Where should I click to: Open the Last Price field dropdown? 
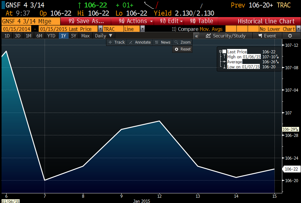(x=100, y=29)
